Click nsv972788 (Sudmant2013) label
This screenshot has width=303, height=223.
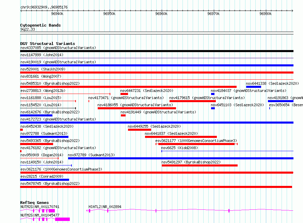[x=44, y=133]
